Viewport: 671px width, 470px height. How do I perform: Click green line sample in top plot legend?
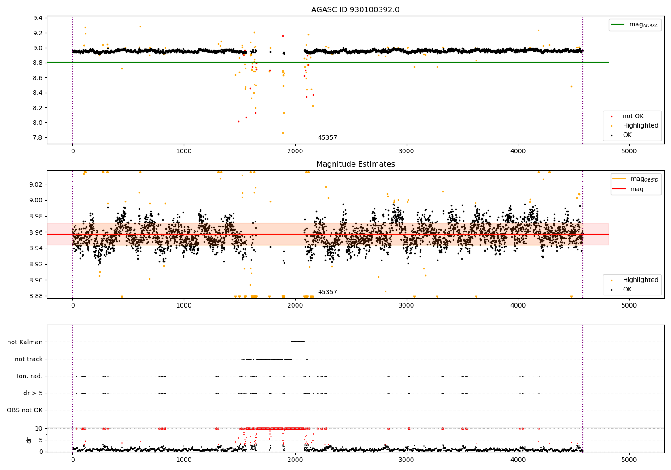coord(618,25)
